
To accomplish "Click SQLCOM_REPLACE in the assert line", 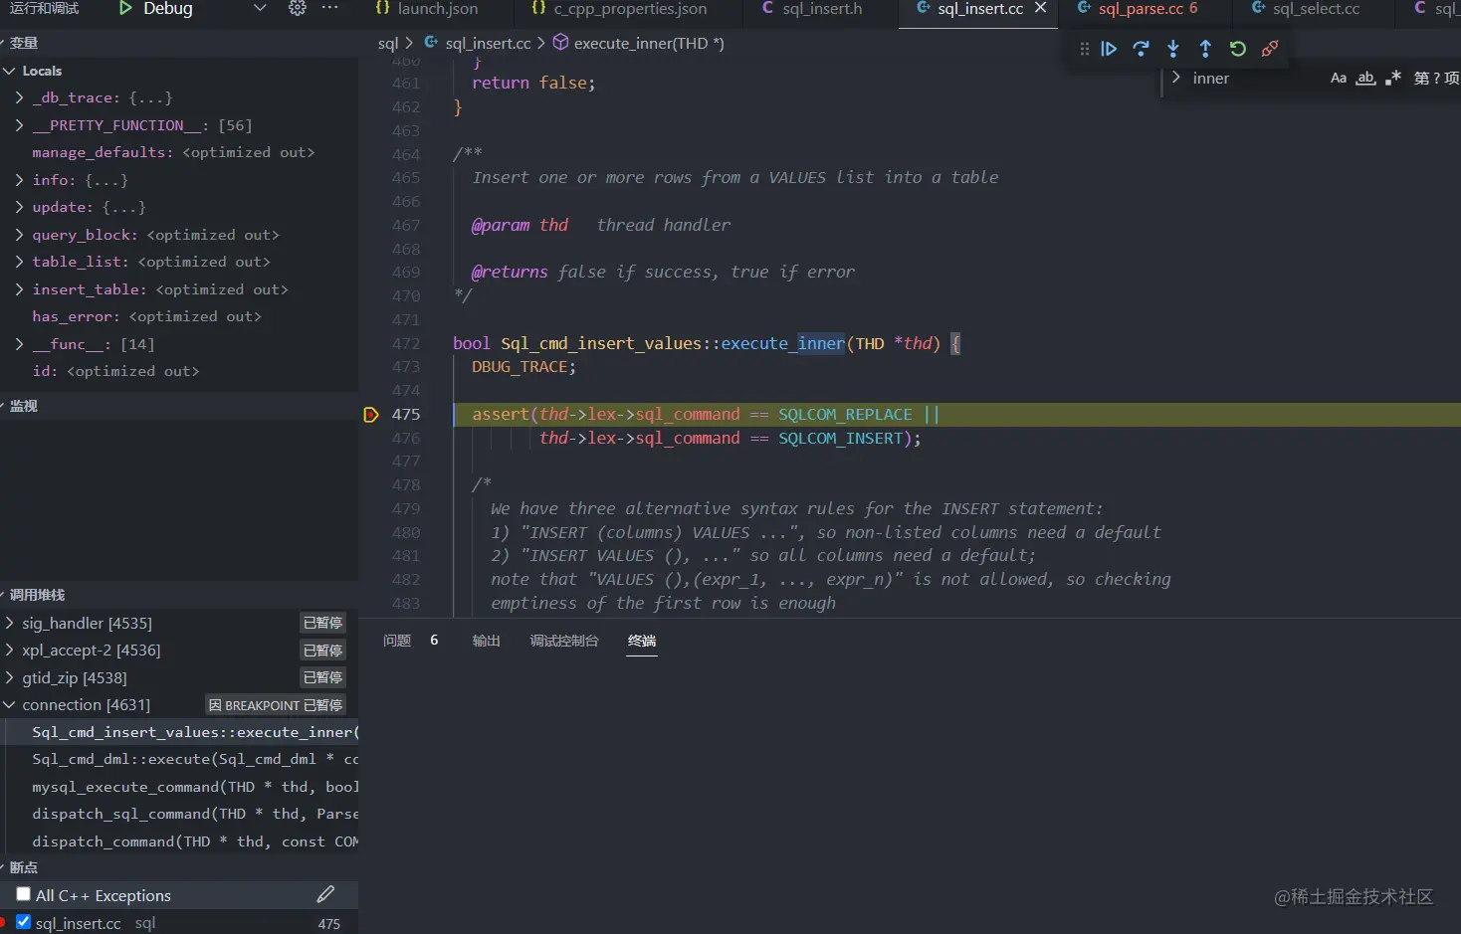I will click(845, 415).
